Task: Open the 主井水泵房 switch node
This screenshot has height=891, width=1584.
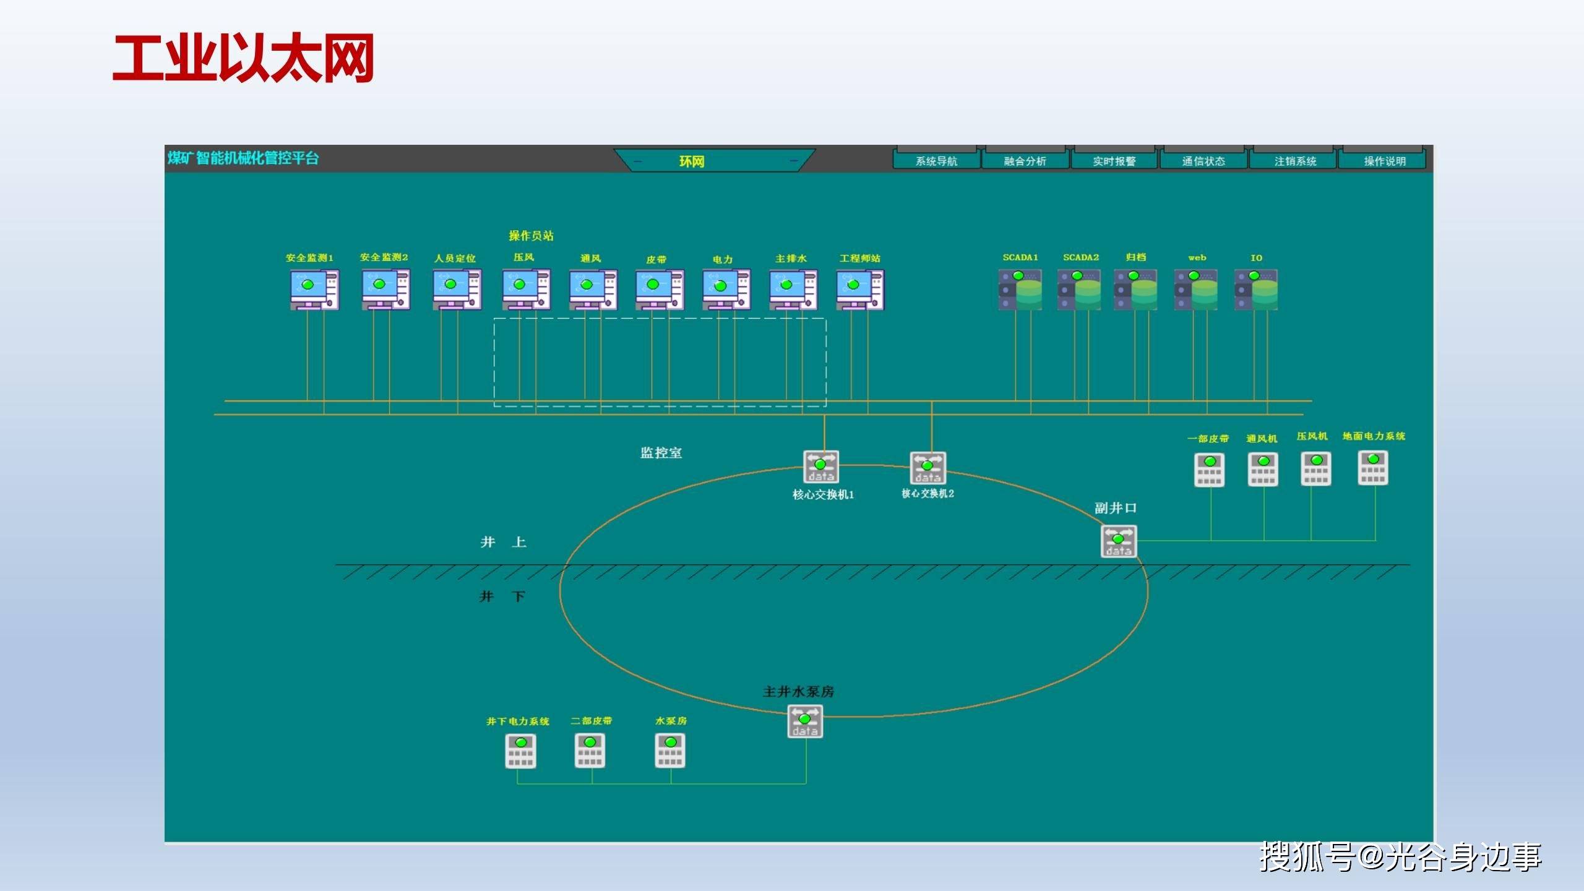Action: pos(805,721)
